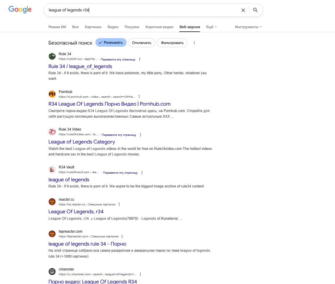Open the three-dot menu for the R34 Vault result
Image resolution: width=335 pixels, height=284 pixels.
click(142, 173)
